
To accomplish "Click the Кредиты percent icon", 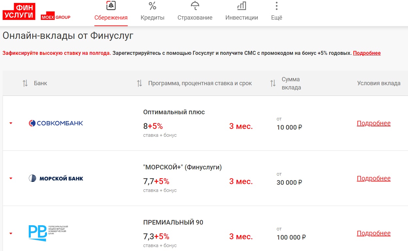I will pyautogui.click(x=153, y=6).
